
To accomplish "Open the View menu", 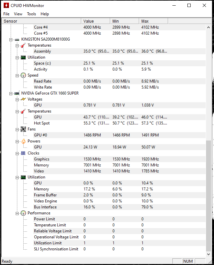I will tap(18, 14).
